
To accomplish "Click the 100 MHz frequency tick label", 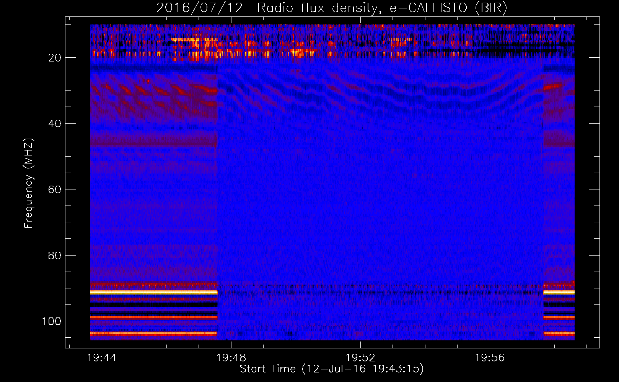I will pyautogui.click(x=52, y=321).
